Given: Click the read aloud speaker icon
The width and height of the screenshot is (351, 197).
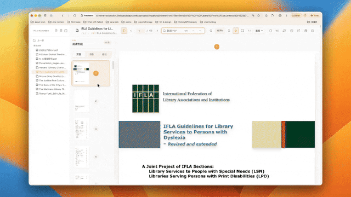Looking at the screenshot, I should [x=277, y=31].
